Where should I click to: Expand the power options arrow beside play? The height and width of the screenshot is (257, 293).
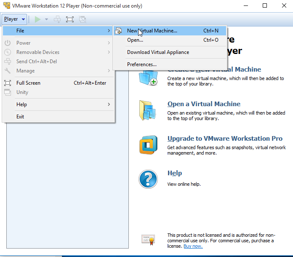pos(47,19)
